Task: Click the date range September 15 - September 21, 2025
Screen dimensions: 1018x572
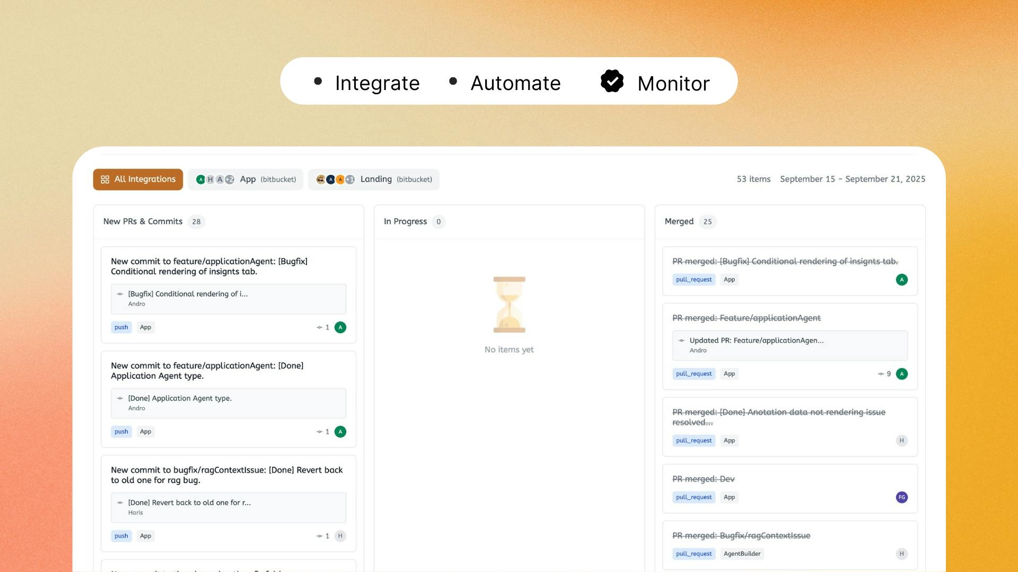Action: [853, 179]
